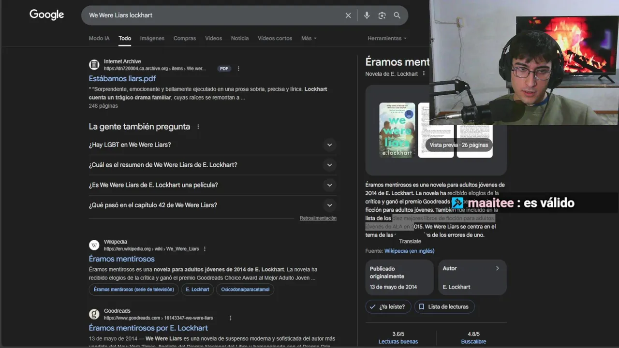Switch to 'Compras' tab
The height and width of the screenshot is (348, 619).
(185, 38)
